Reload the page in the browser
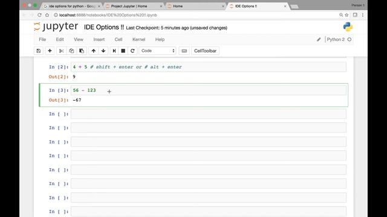 [39, 15]
